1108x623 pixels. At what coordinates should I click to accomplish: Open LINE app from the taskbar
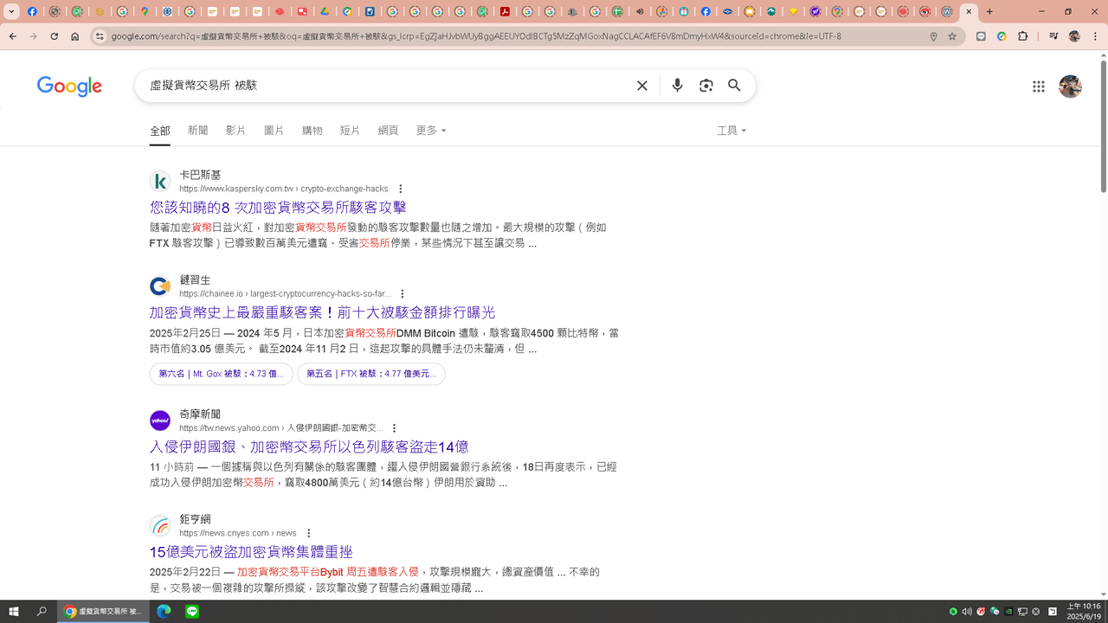(x=191, y=611)
